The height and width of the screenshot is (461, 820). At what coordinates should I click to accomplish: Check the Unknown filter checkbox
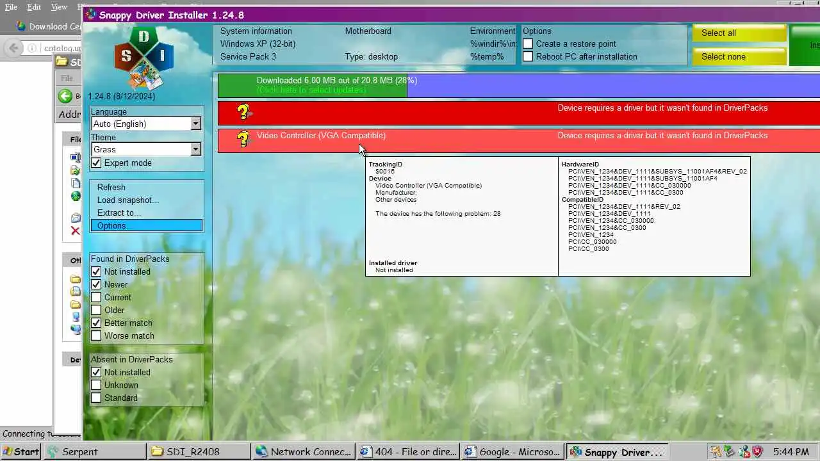[96, 385]
